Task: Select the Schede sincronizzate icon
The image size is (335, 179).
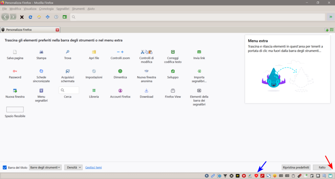Action: (x=41, y=71)
